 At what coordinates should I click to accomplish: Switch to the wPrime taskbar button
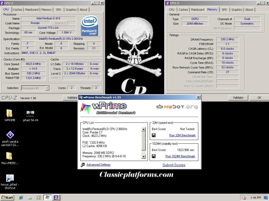click(x=48, y=198)
